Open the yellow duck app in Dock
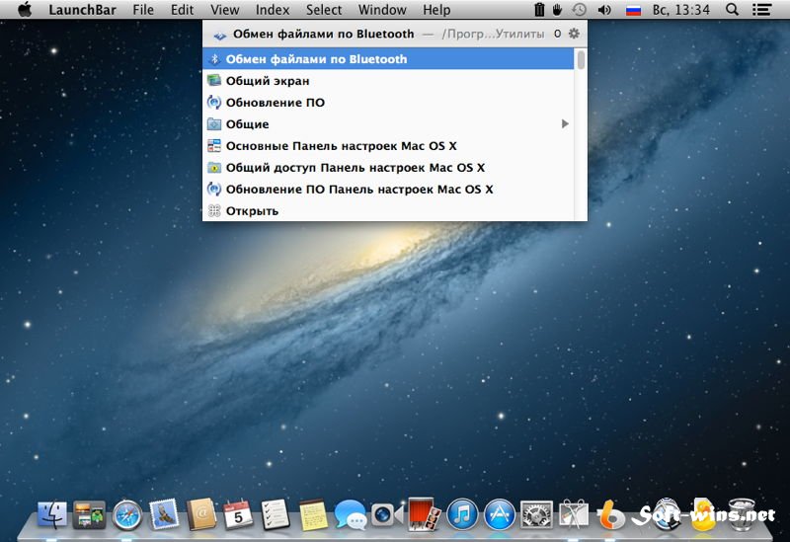This screenshot has width=790, height=542. [703, 514]
